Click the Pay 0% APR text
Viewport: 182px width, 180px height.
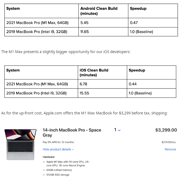pyautogui.click(x=58, y=142)
